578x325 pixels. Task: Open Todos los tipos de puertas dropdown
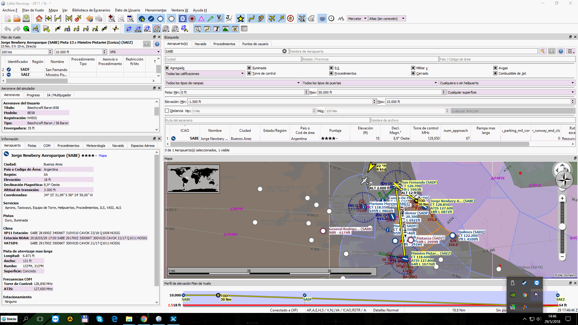[370, 83]
